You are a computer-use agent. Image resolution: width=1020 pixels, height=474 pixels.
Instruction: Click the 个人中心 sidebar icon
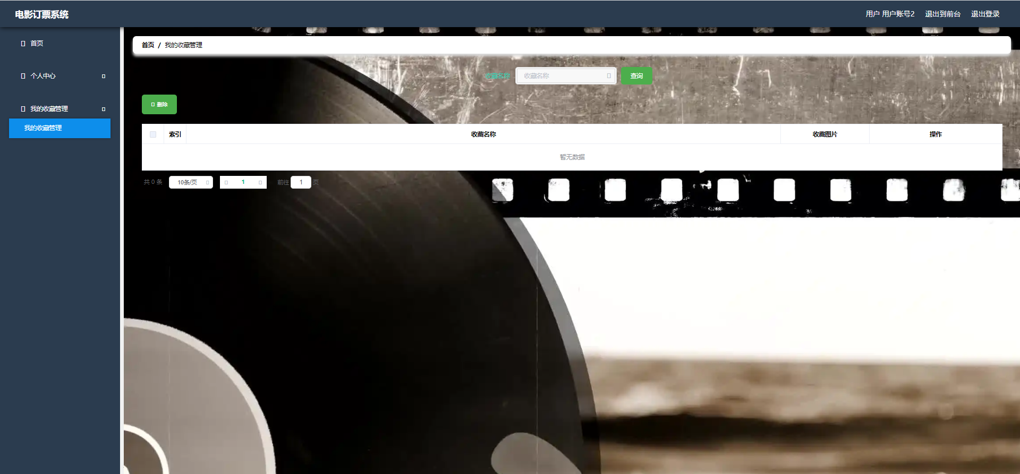23,76
